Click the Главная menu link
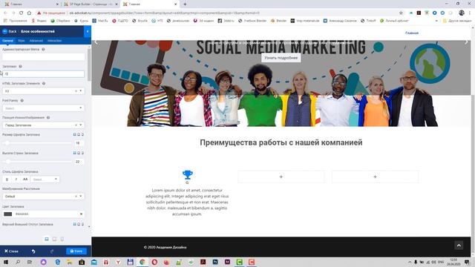This screenshot has height=267, width=475. pos(412,33)
